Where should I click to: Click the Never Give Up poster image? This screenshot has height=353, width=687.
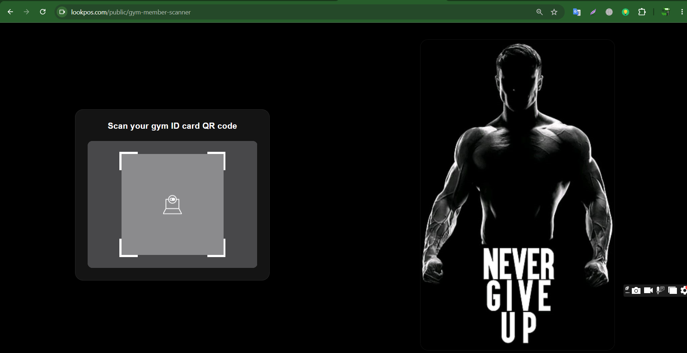point(518,195)
